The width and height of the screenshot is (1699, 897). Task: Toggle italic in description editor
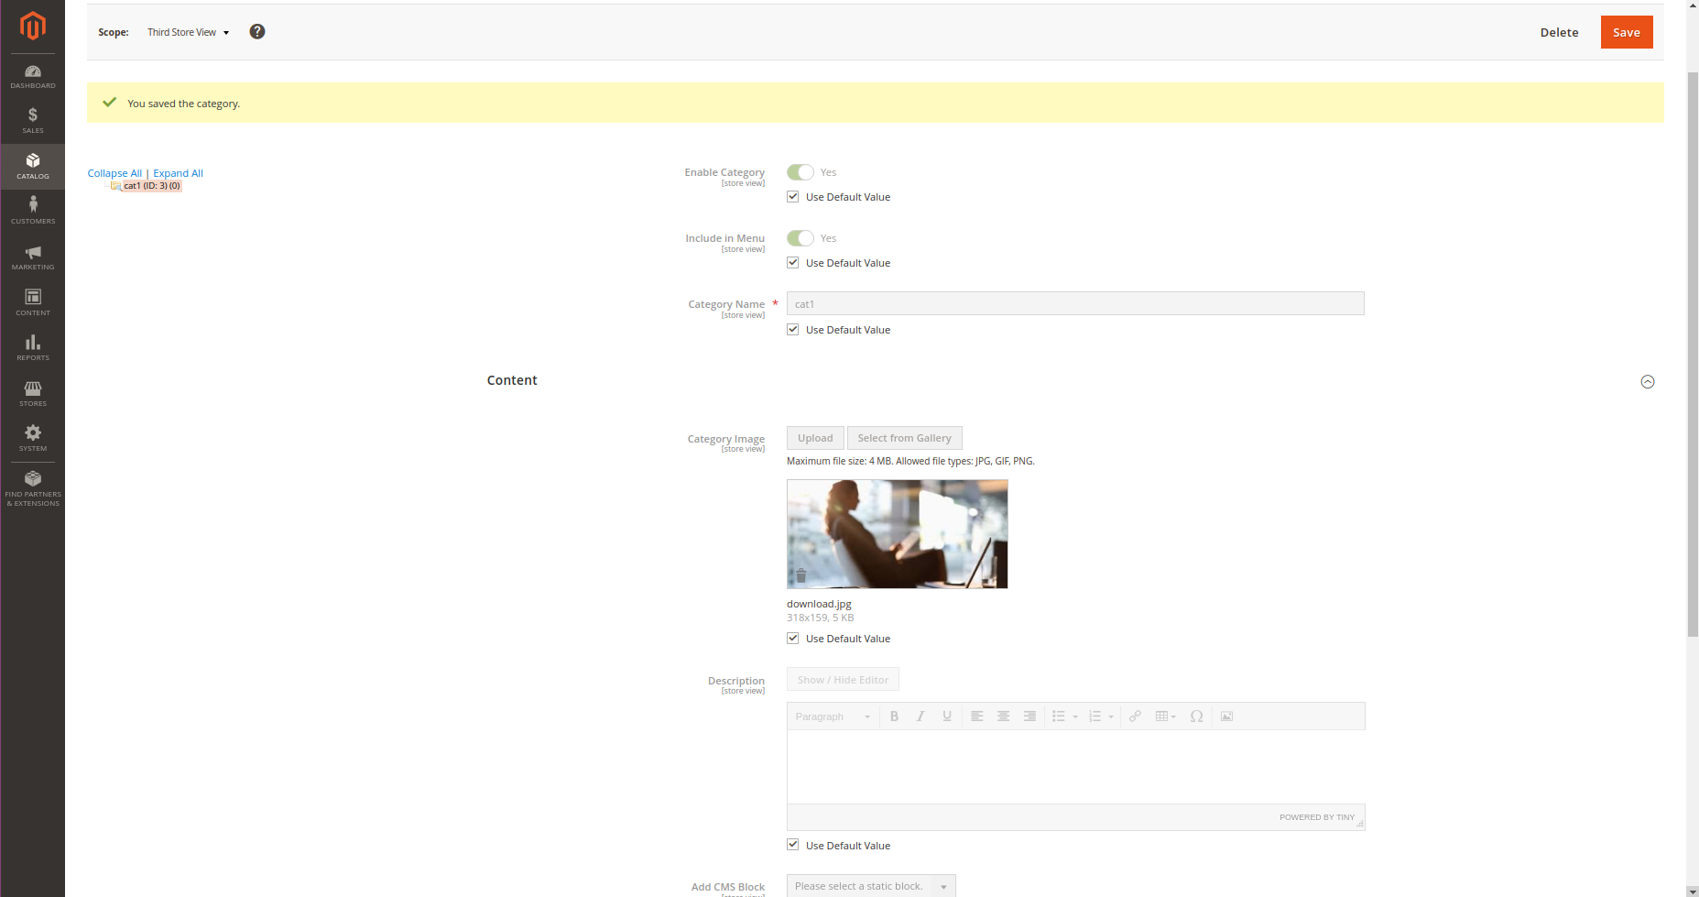920,717
